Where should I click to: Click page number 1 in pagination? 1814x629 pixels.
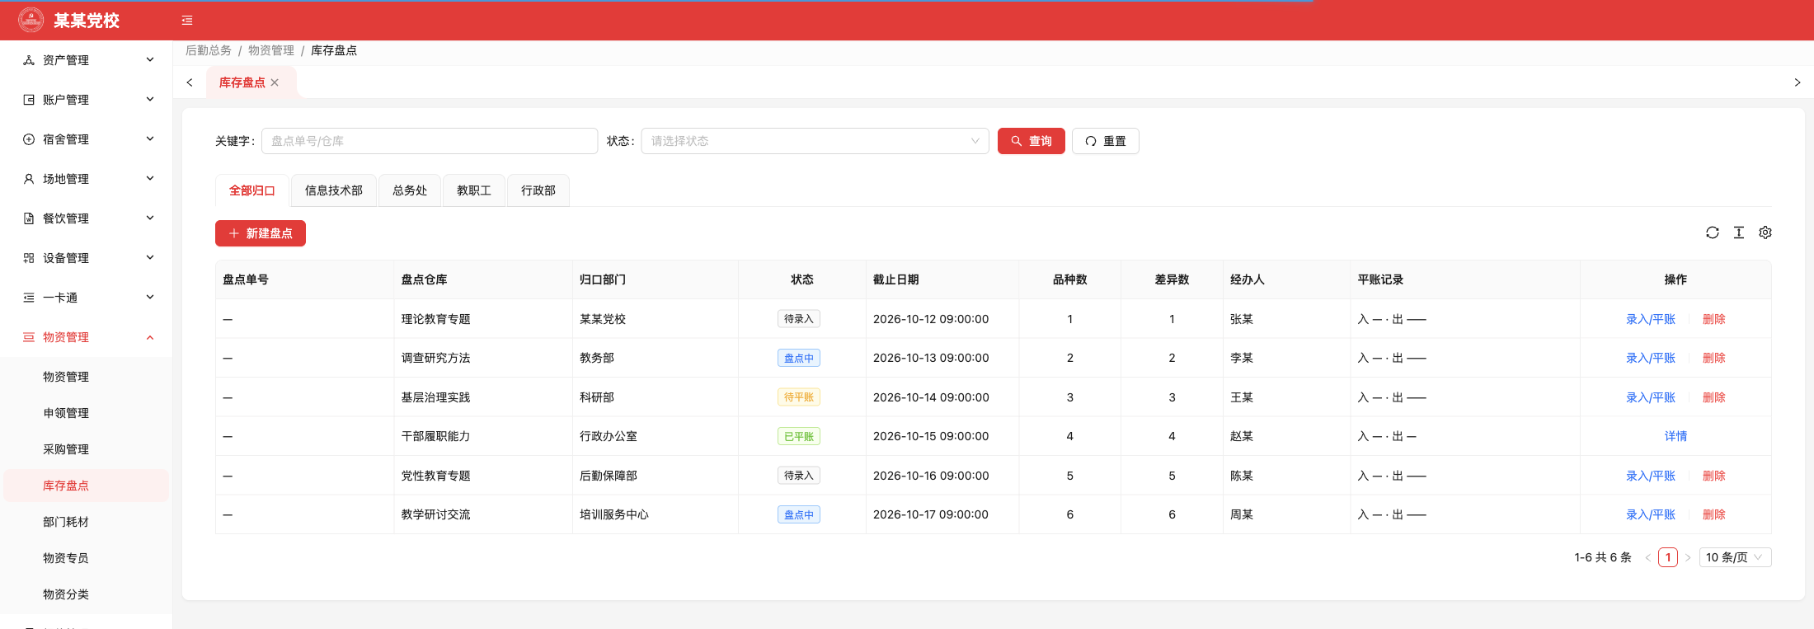[x=1668, y=557]
